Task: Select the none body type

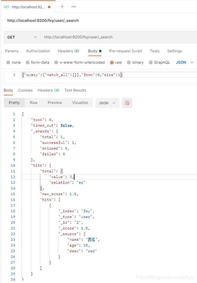Action: [x=8, y=62]
